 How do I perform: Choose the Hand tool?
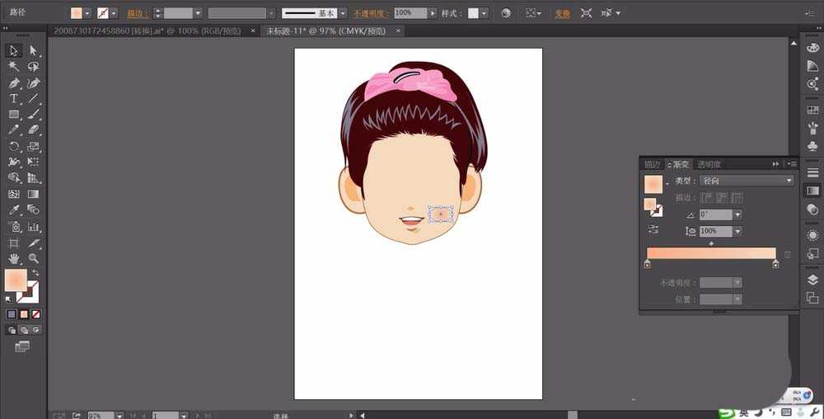(14, 258)
